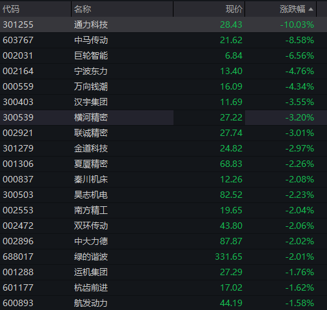This screenshot has height=310, width=327.
Task: Click change value -2.08%
Action: (300, 179)
